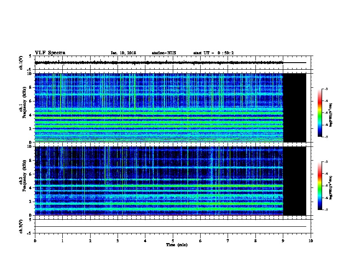This screenshot has height=270, width=350.
Task: Click the black data gap in ch.1 spectrogram
Action: 295,108
